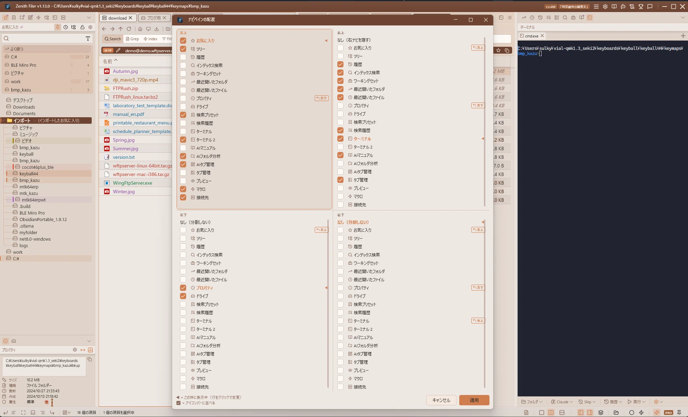Viewport: 688px width, 417px height.
Task: Open the manual book icon in the title bar
Action: [614, 7]
